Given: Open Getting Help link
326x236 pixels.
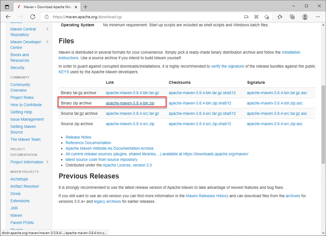Looking at the screenshot, I should coord(21,112).
